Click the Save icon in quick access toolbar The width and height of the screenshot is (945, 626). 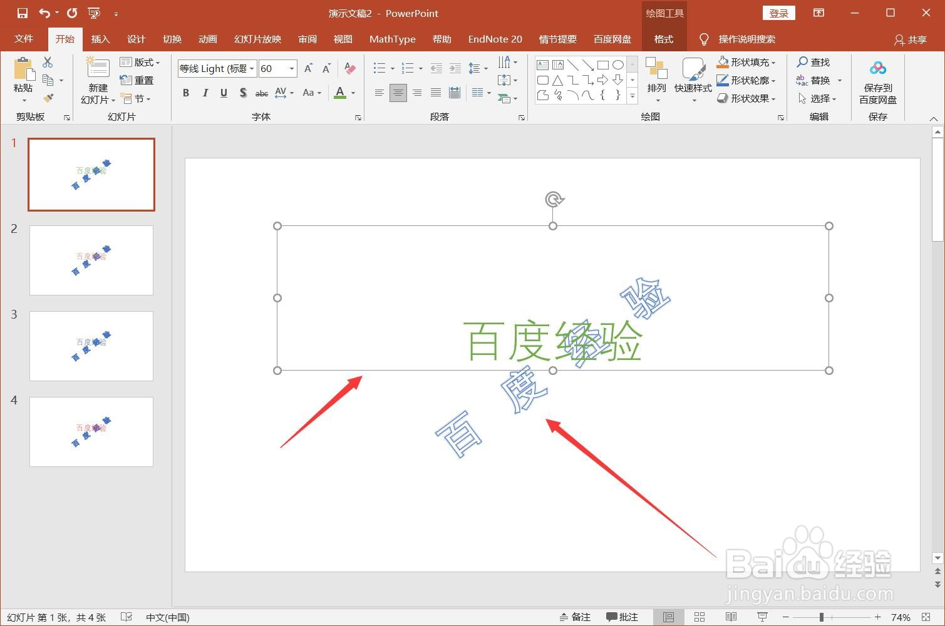(x=23, y=13)
